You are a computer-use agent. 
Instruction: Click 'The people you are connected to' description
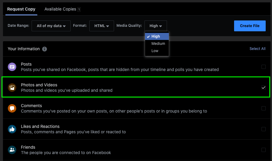coord(66,153)
